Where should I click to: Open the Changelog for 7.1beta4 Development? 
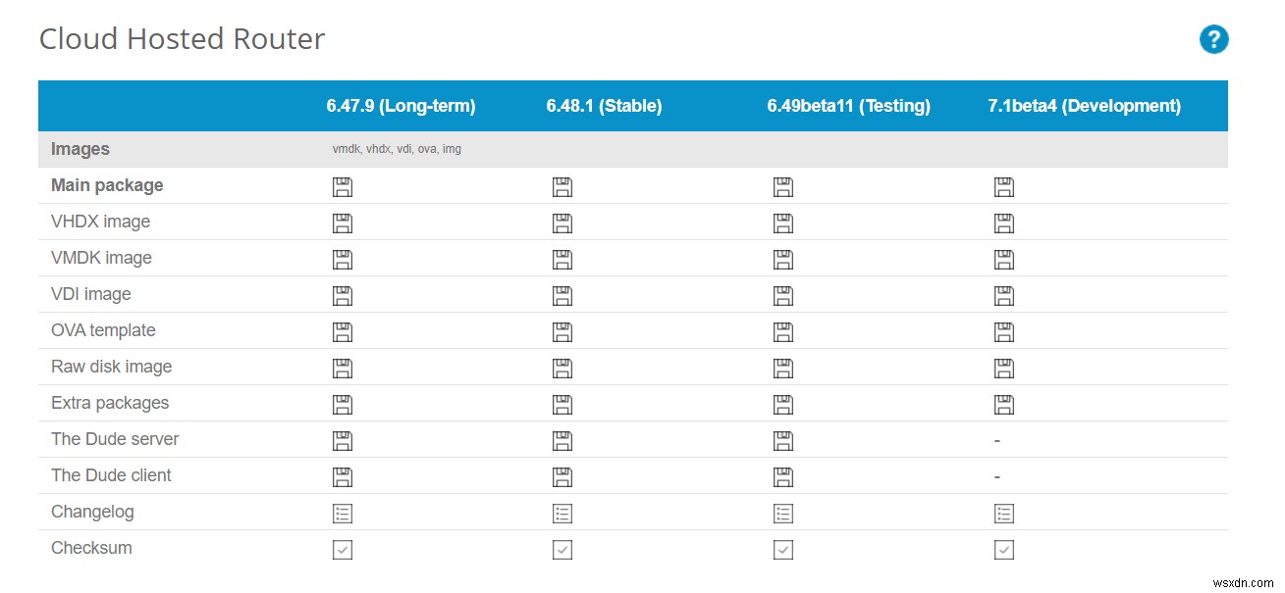coord(1003,514)
